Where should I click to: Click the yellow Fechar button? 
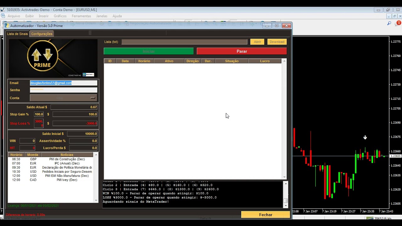tap(266, 215)
